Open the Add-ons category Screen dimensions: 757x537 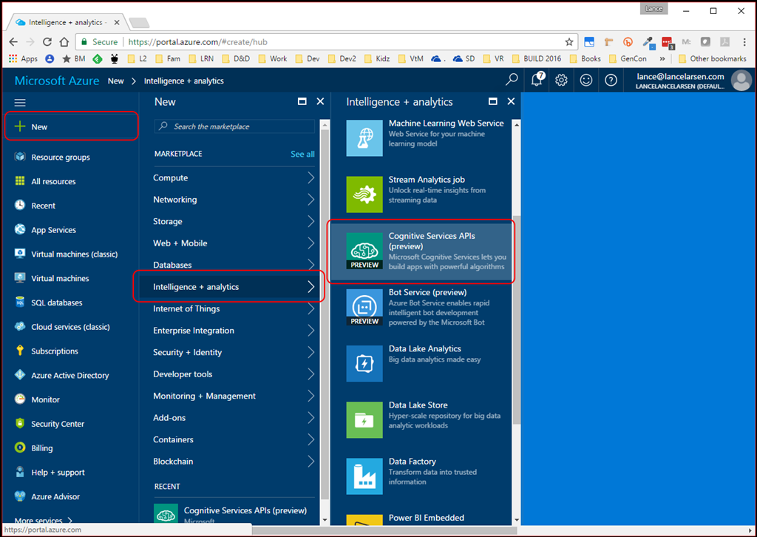pos(234,418)
